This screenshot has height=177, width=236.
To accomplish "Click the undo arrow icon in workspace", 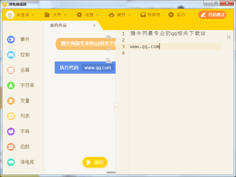I will pyautogui.click(x=109, y=37).
